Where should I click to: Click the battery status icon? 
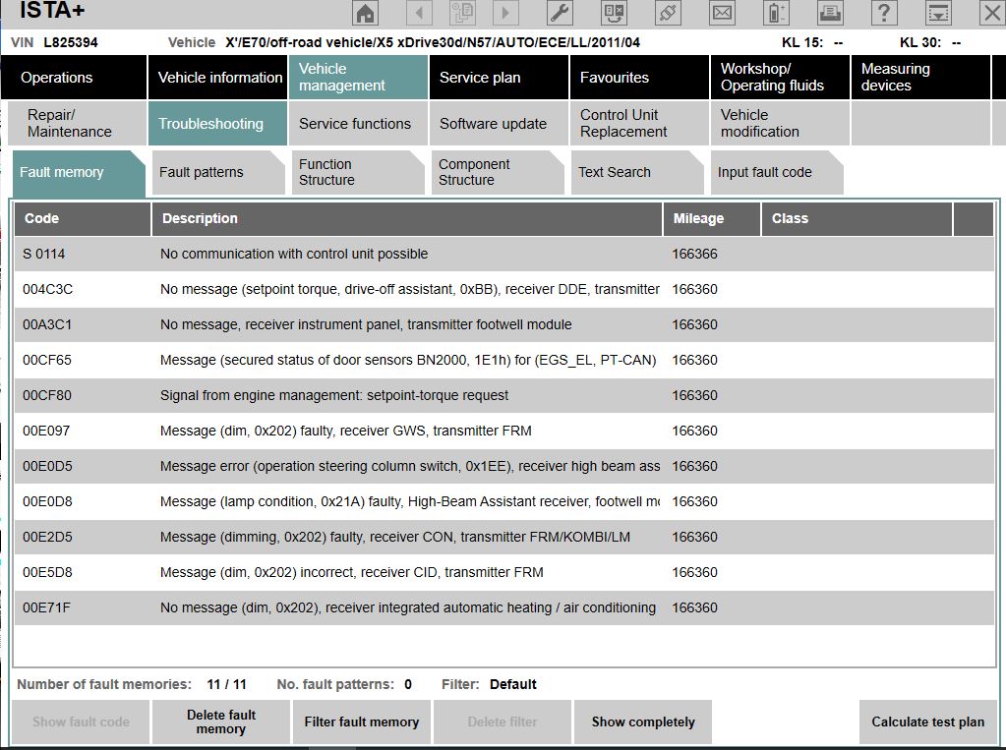point(777,13)
